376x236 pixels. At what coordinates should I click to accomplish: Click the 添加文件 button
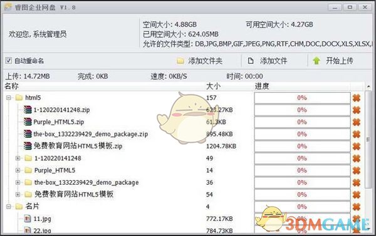268,61
